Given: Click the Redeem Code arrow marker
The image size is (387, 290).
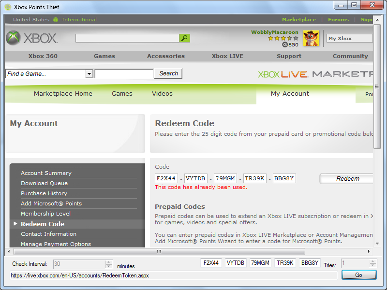Looking at the screenshot, I should point(15,224).
